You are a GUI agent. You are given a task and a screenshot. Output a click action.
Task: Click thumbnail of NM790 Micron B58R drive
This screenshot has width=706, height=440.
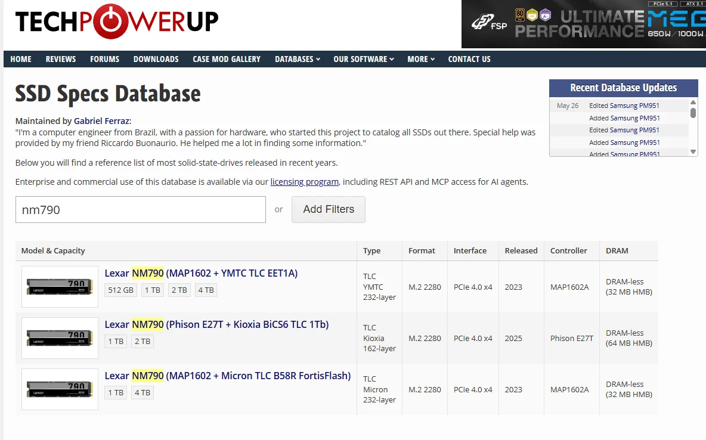(x=60, y=389)
